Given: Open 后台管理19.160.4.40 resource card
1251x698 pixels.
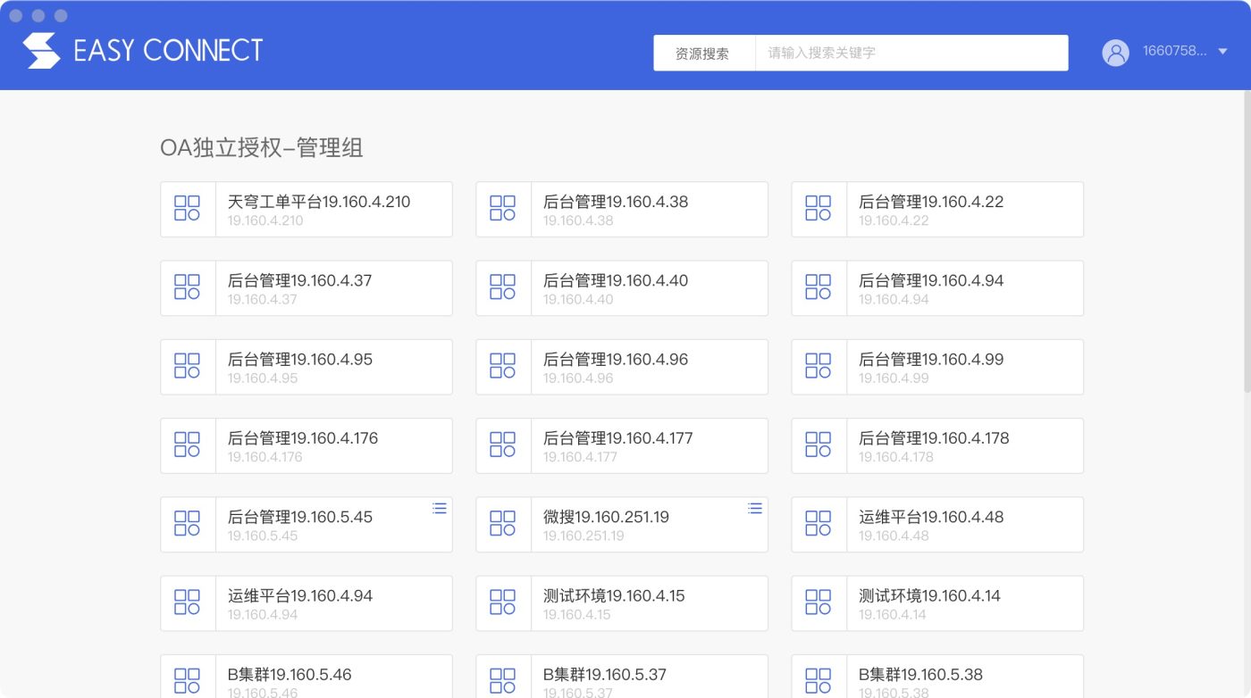Looking at the screenshot, I should click(616, 280).
